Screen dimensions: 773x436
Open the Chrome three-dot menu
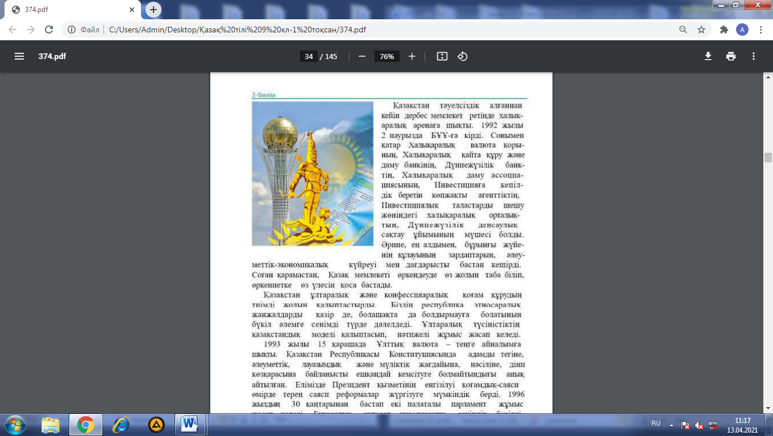(760, 30)
